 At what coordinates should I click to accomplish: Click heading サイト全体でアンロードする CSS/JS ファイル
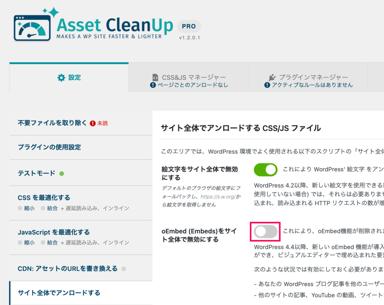(241, 128)
